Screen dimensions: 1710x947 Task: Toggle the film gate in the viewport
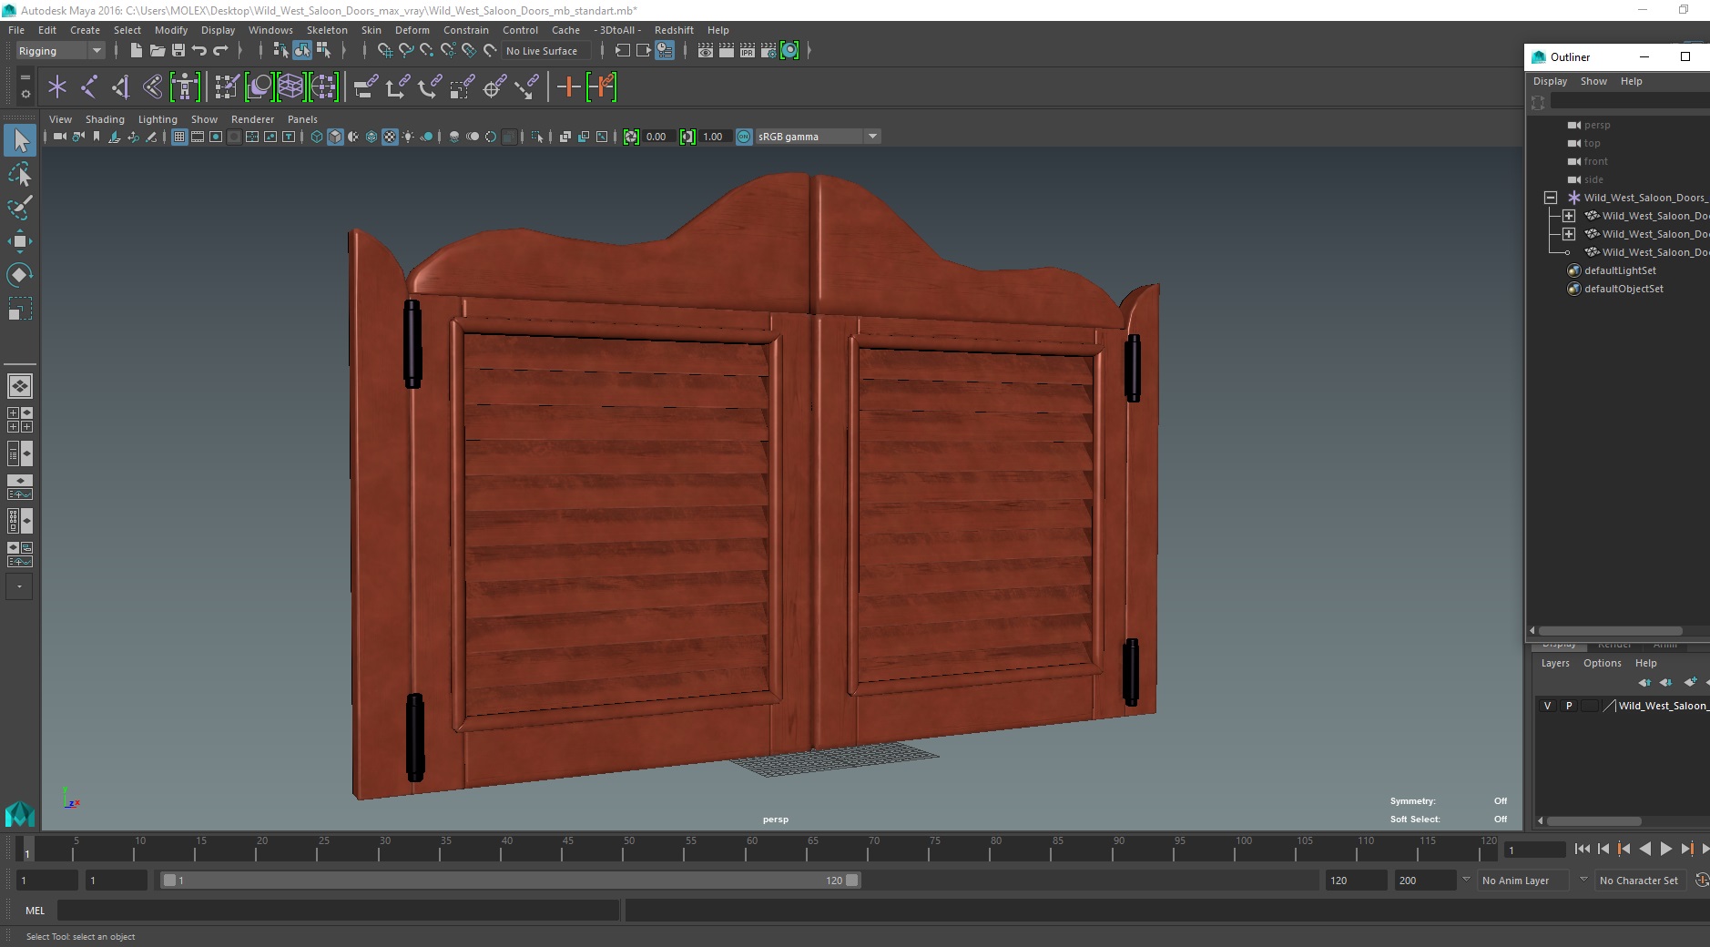pyautogui.click(x=198, y=137)
